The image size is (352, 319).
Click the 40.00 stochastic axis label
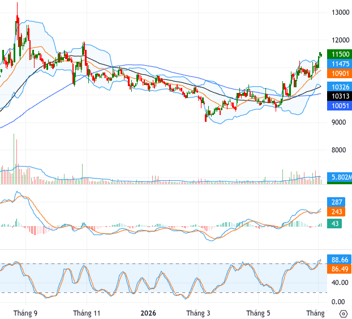(x=340, y=283)
